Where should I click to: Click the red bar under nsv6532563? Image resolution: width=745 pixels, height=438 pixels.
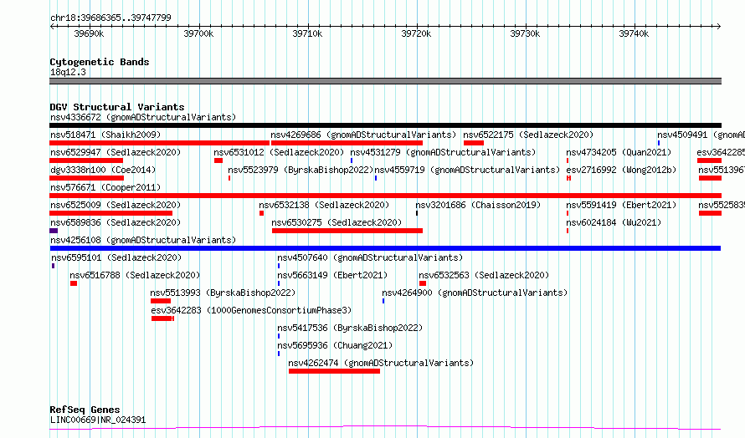(x=423, y=283)
